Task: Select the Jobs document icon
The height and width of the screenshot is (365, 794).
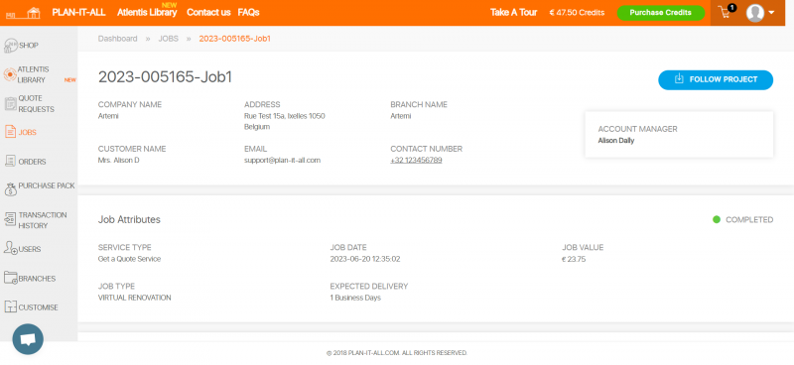Action: [x=11, y=132]
